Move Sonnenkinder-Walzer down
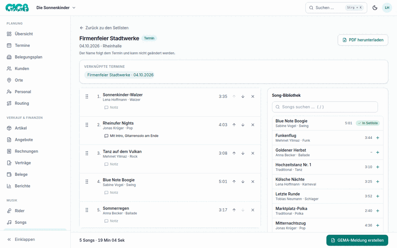 point(243,96)
